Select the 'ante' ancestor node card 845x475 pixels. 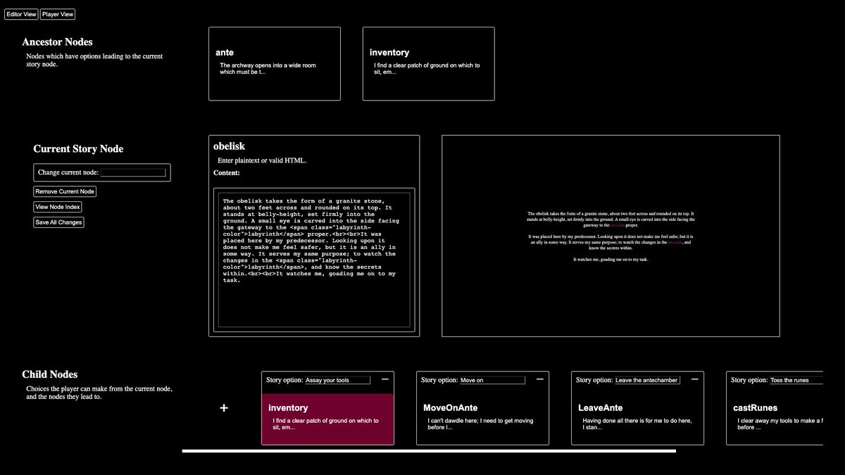point(274,63)
